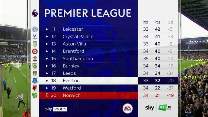Select the Aston Villa club badge
This screenshot has height=117, width=208.
[x=35, y=44]
